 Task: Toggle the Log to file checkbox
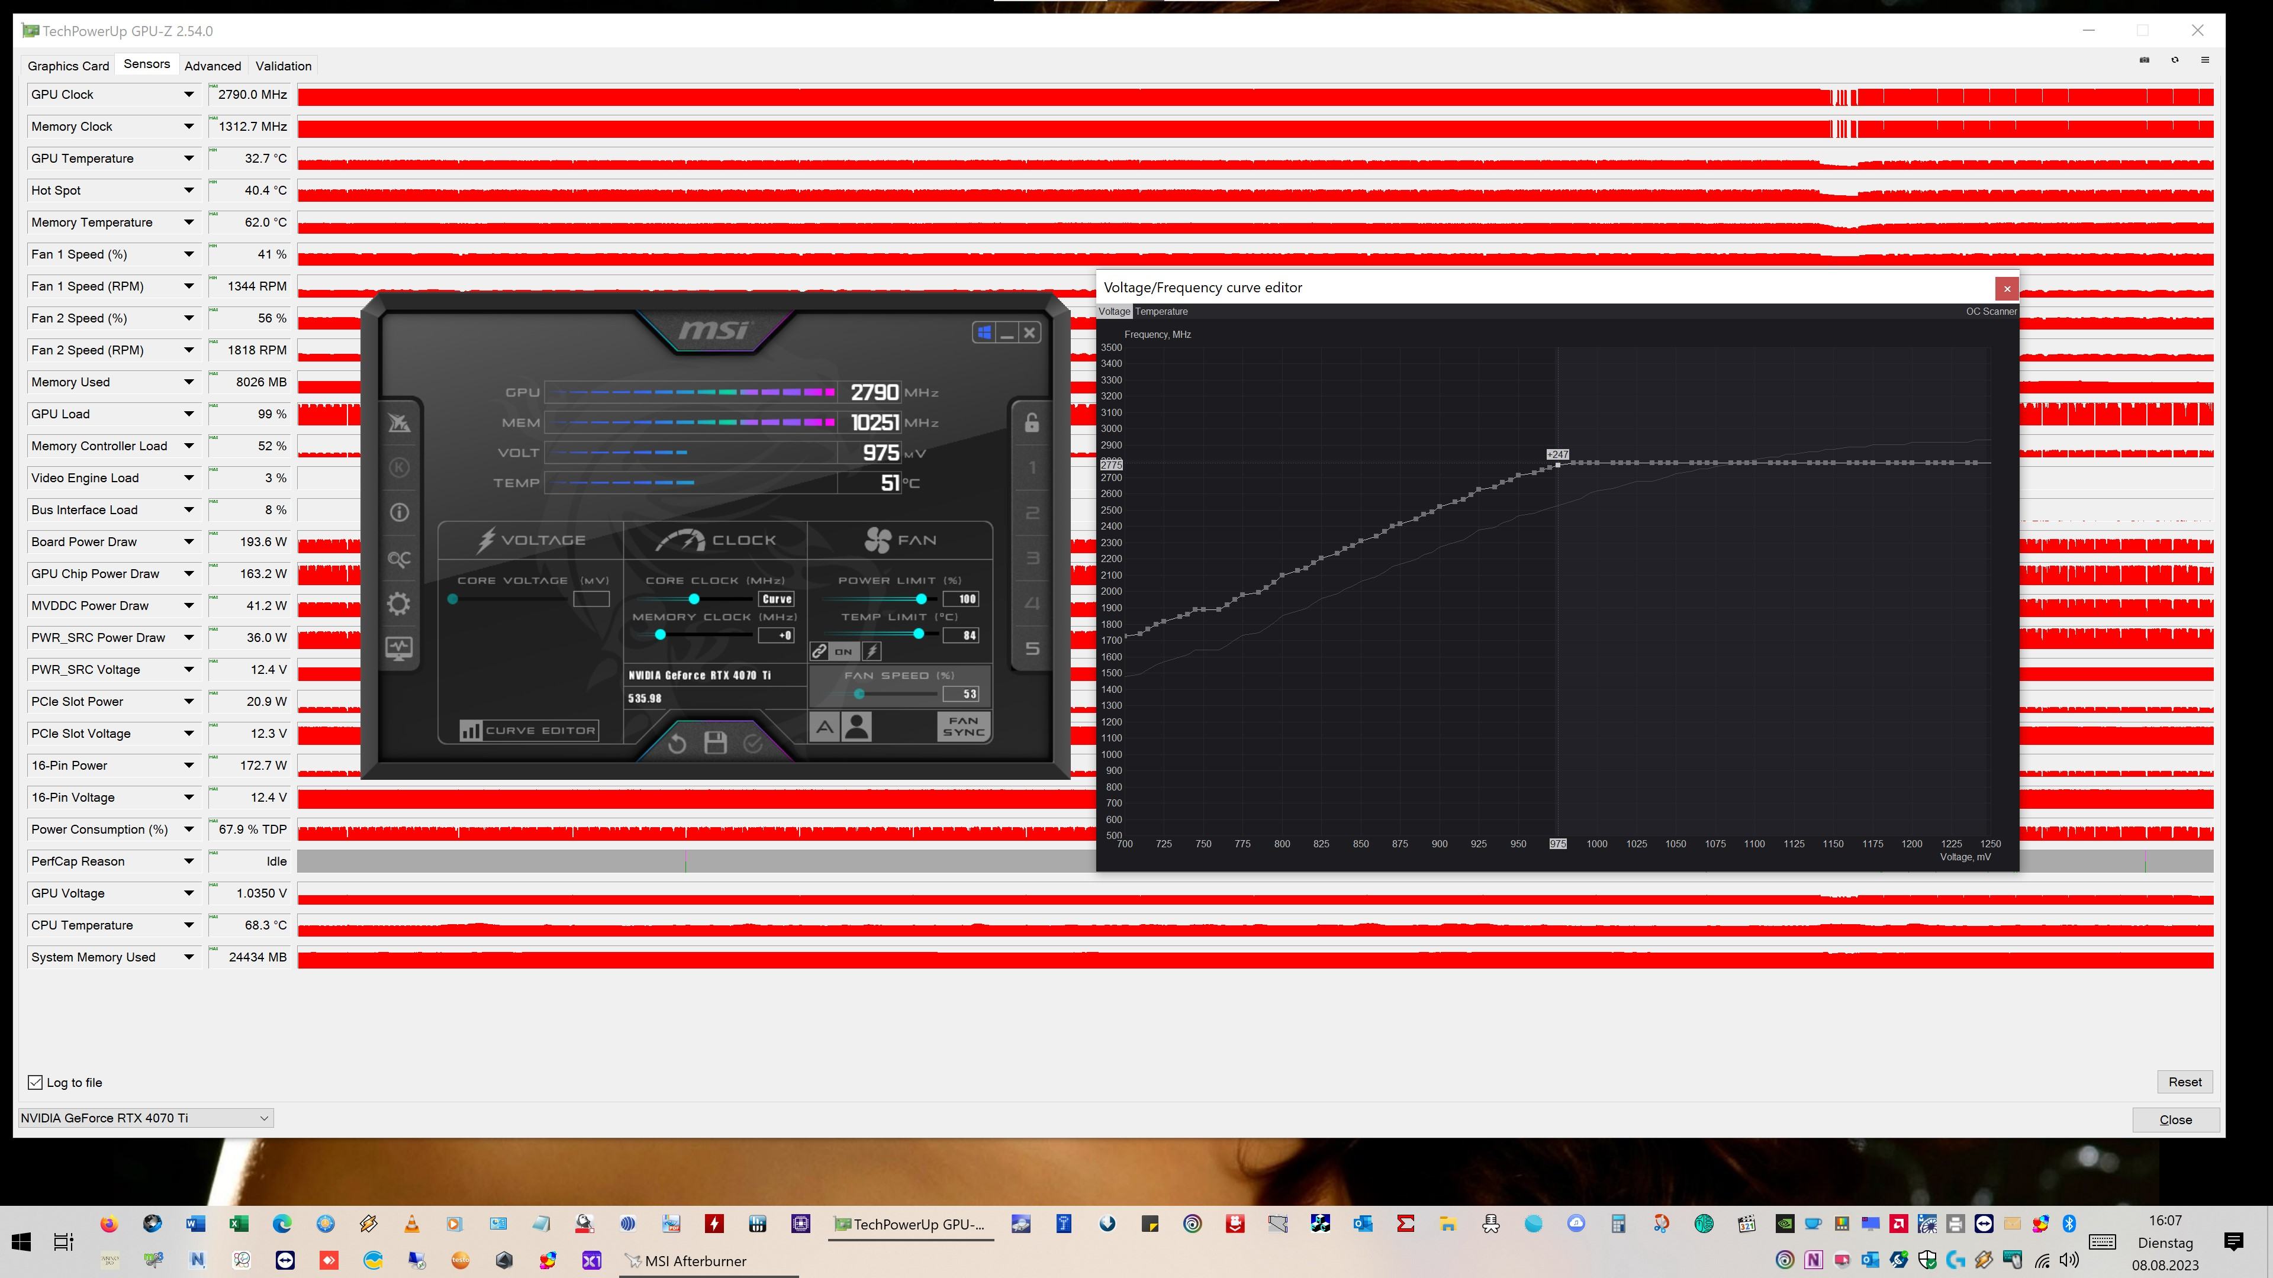click(36, 1082)
